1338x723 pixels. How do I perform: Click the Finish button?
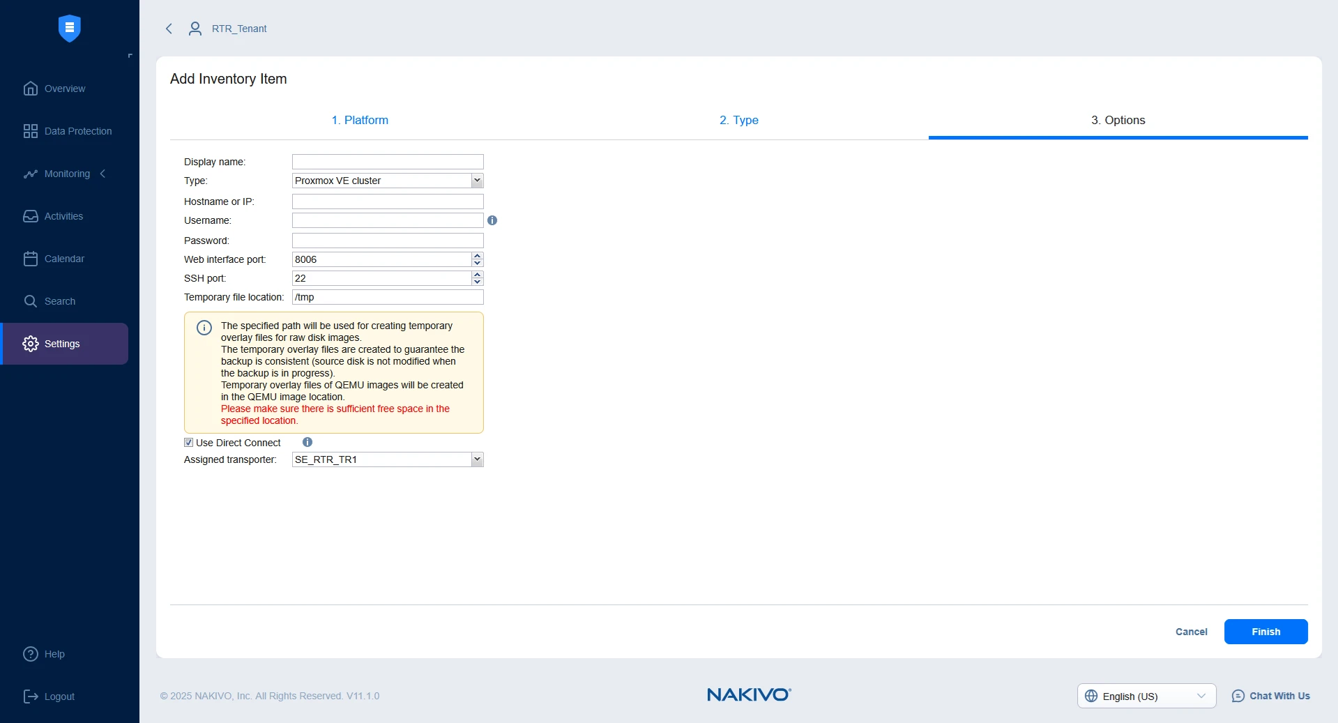(1265, 632)
